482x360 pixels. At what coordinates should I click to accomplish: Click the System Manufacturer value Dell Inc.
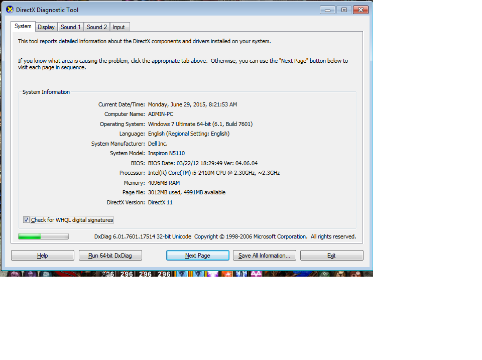(158, 144)
